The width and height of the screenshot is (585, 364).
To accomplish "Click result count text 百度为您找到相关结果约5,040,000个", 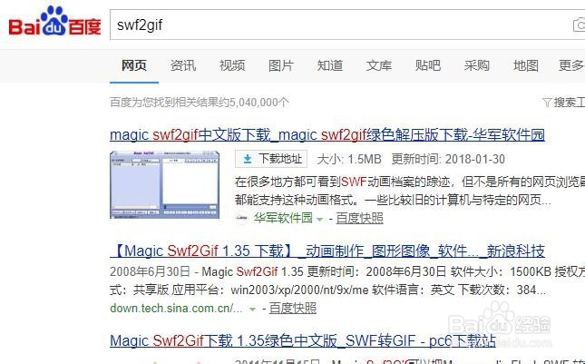I will tap(200, 103).
